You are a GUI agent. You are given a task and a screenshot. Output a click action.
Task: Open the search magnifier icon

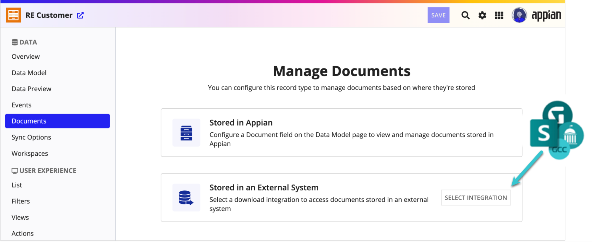[x=465, y=15]
